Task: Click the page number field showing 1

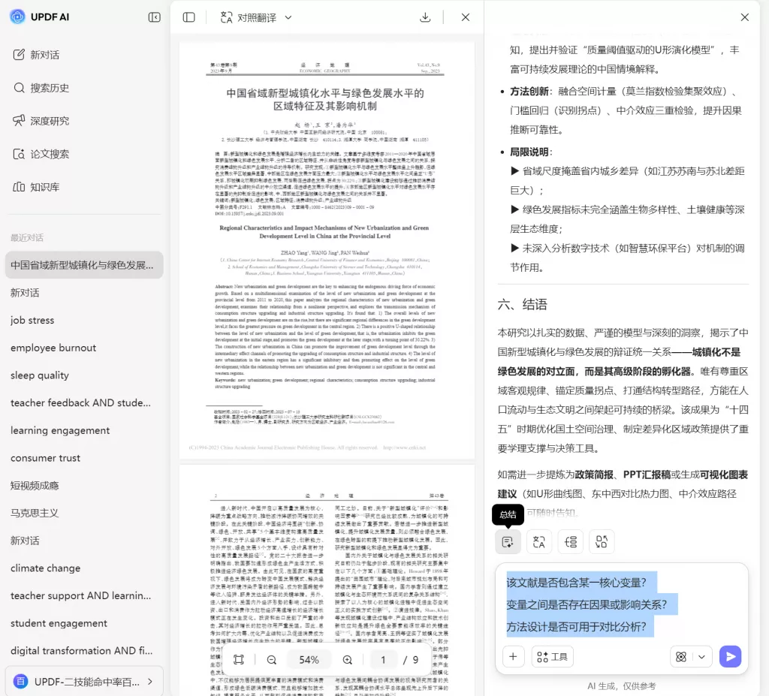Action: click(383, 660)
